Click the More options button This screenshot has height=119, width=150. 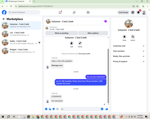[93, 33]
